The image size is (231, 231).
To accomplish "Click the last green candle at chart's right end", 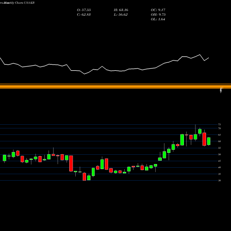I will pyautogui.click(x=209, y=141).
